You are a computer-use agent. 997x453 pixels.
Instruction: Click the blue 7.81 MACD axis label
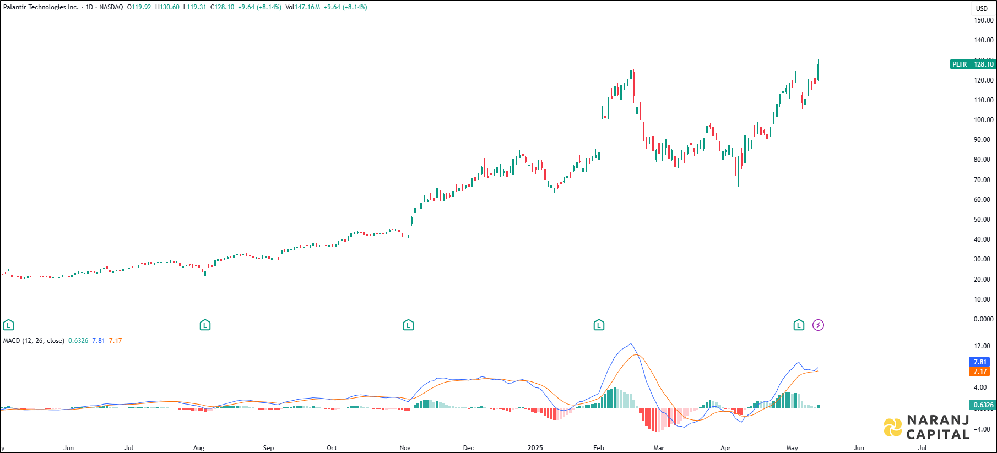click(980, 362)
